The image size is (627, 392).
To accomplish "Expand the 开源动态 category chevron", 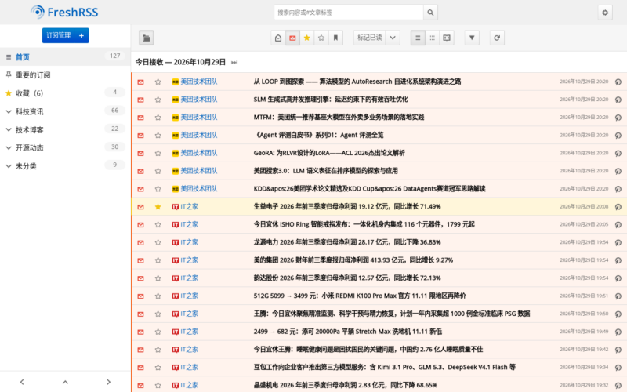I will tap(9, 147).
